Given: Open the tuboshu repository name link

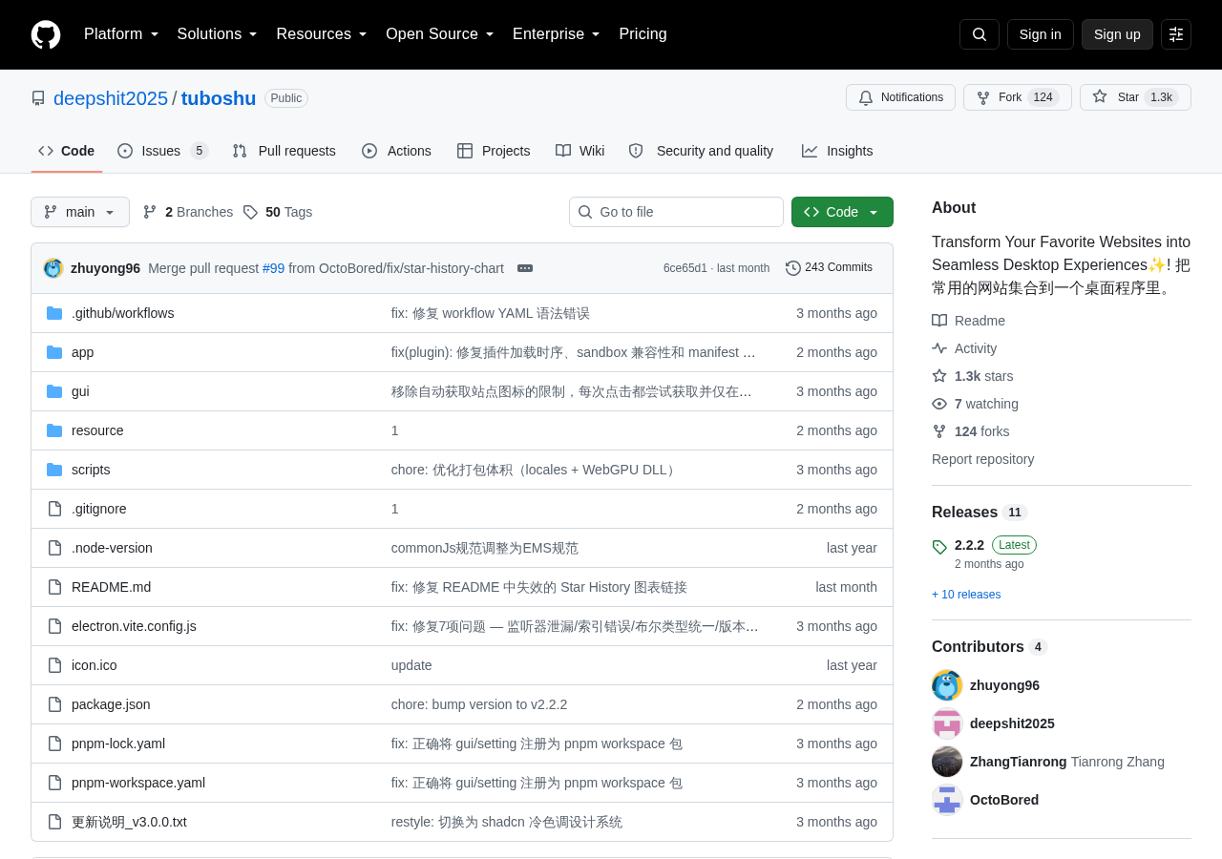Looking at the screenshot, I should 219,98.
